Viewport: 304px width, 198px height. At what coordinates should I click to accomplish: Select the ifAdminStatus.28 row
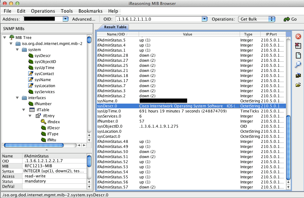point(191,55)
